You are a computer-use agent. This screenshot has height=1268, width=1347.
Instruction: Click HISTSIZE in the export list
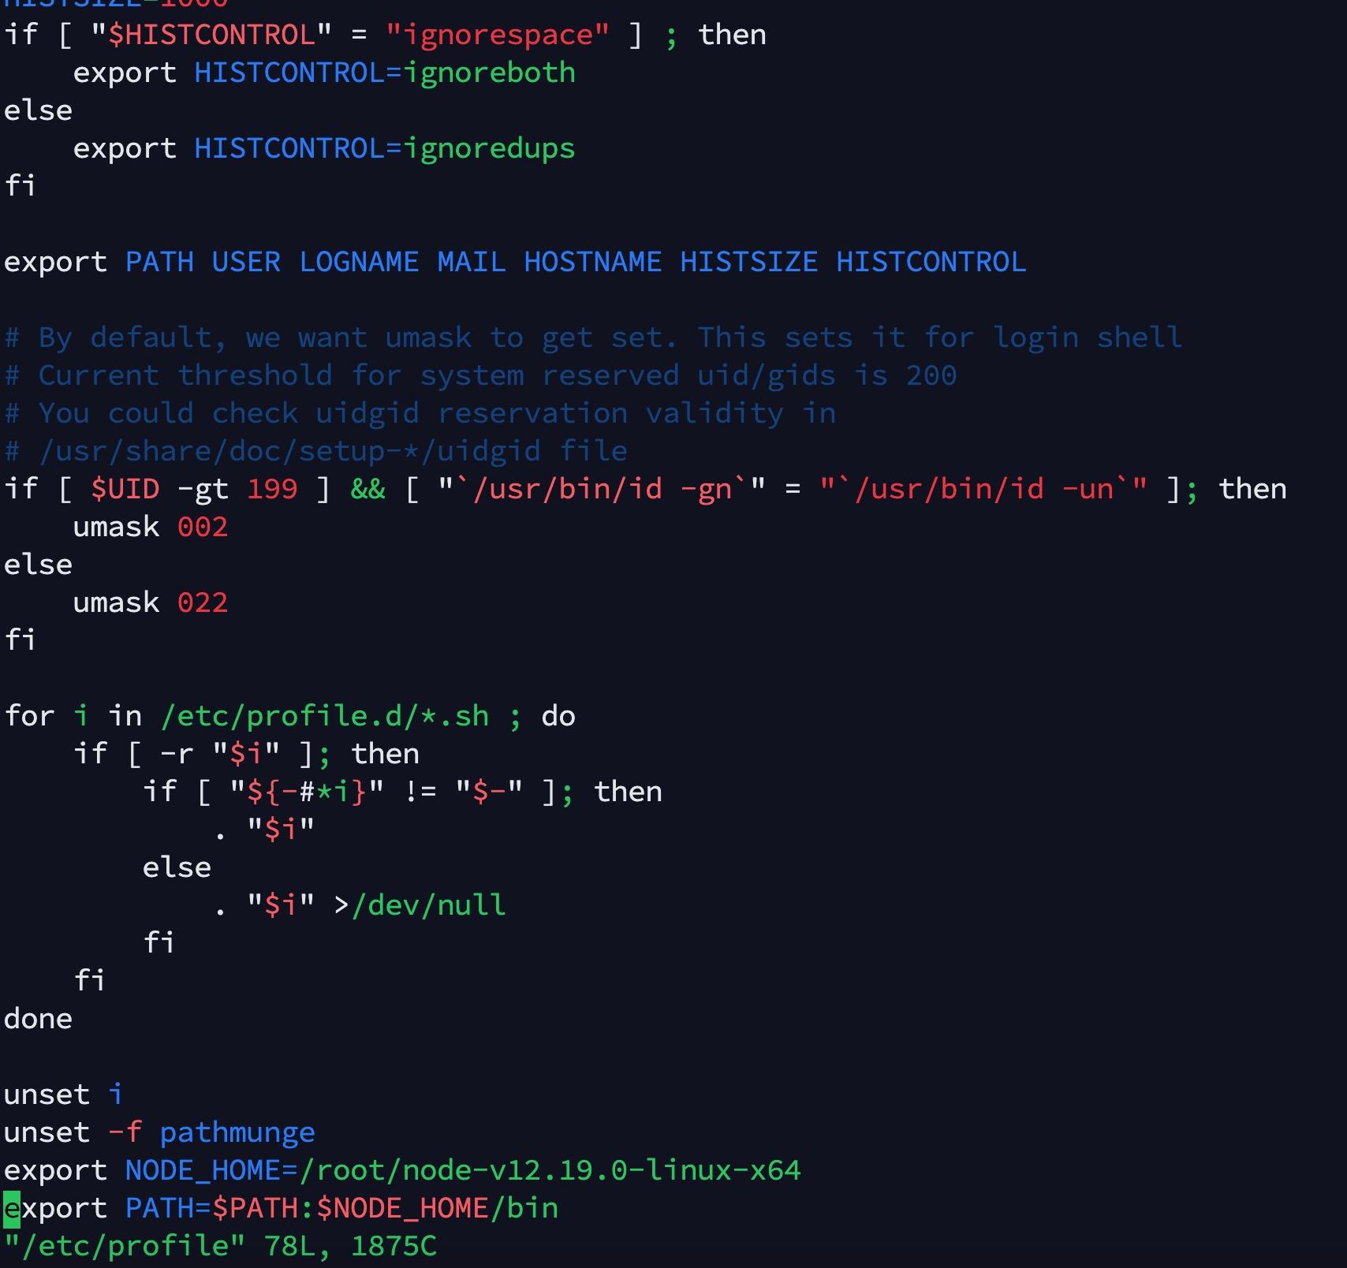(x=749, y=262)
